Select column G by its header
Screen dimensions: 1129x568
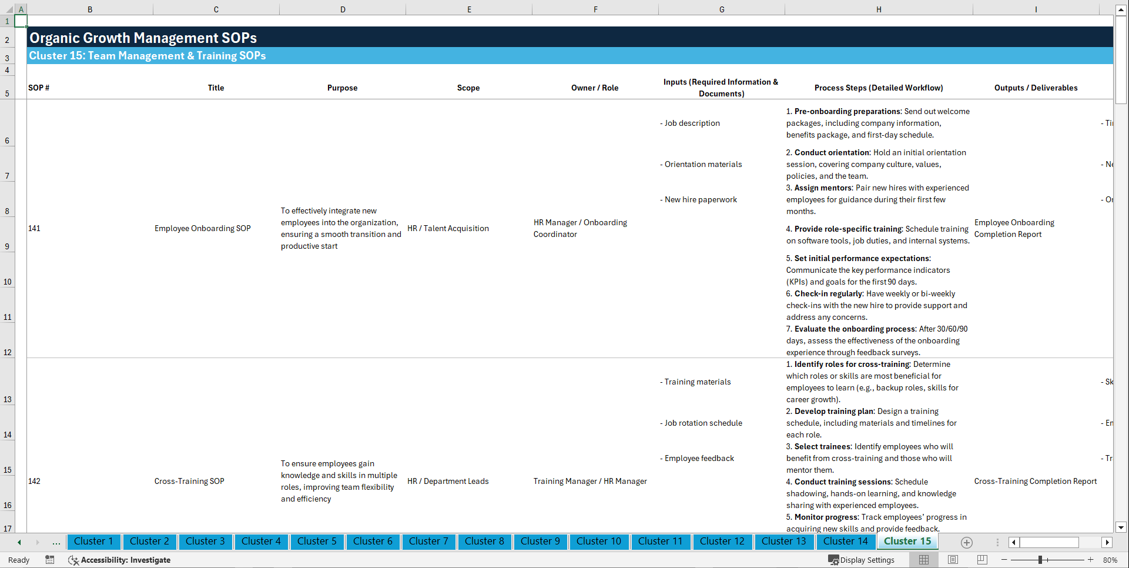point(721,9)
